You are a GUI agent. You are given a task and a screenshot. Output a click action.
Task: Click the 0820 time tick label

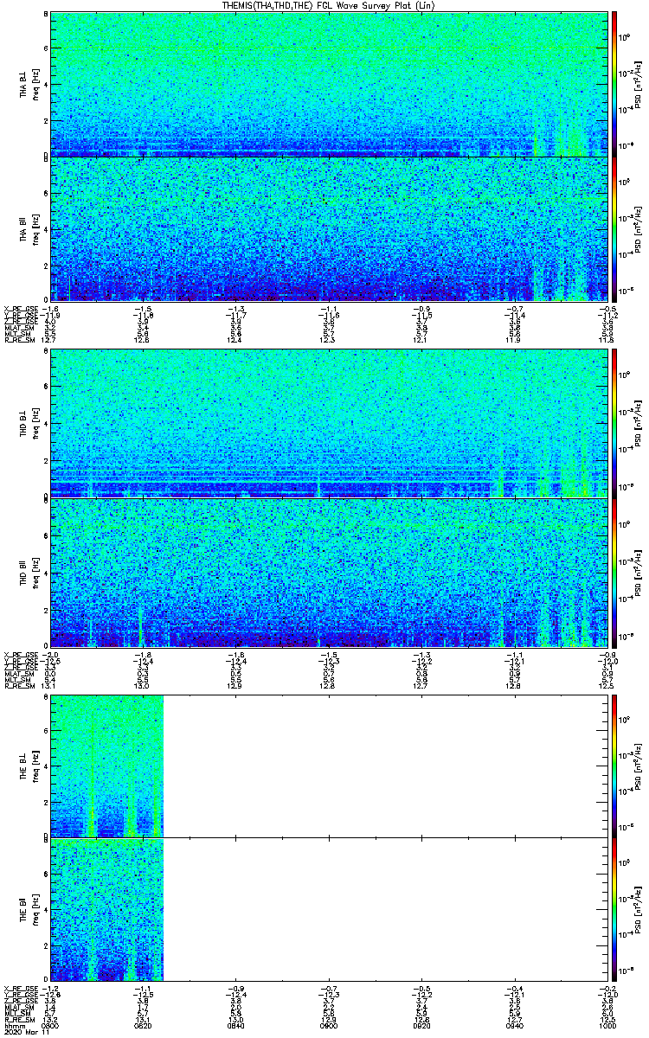[143, 1025]
